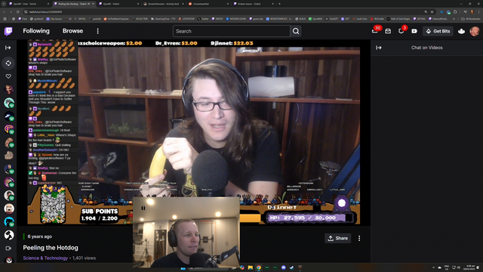Open the Chrome apps grid icon
Image resolution: width=483 pixels, height=272 pixels.
click(5, 19)
